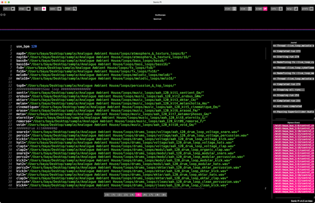Image resolution: width=315 pixels, height=203 pixels.
Task: Toggle the help panel delta icon
Action: [x=296, y=9]
